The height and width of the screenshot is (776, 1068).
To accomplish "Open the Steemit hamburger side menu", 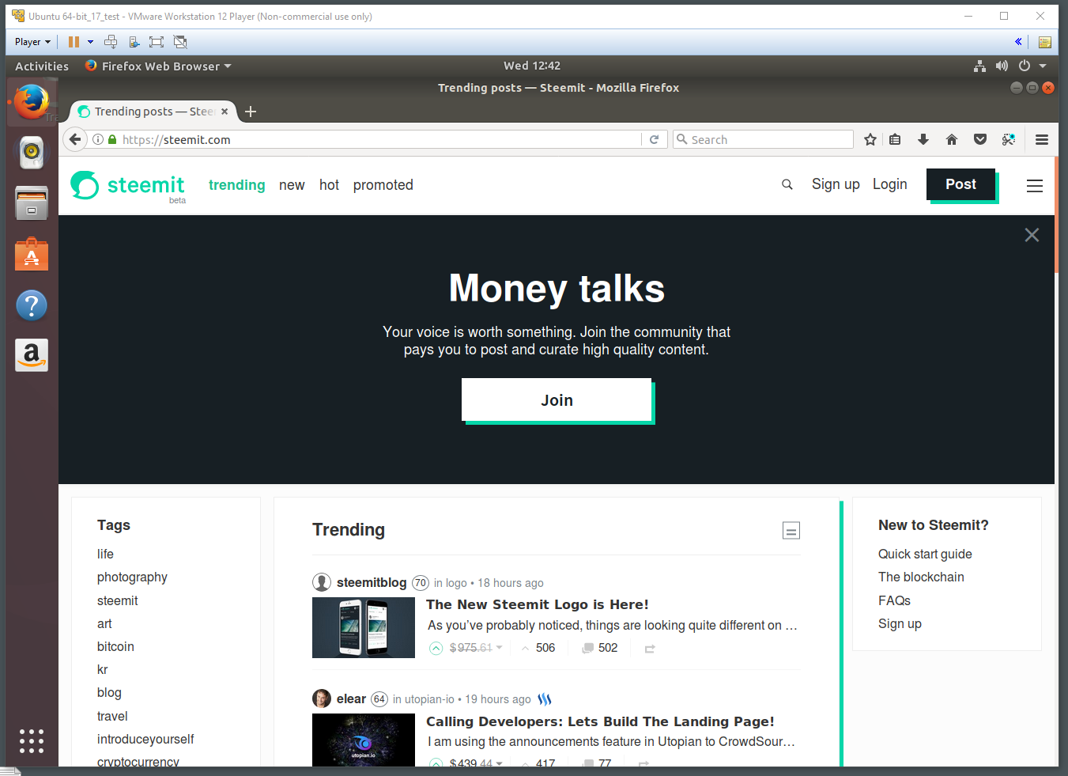I will [x=1035, y=186].
